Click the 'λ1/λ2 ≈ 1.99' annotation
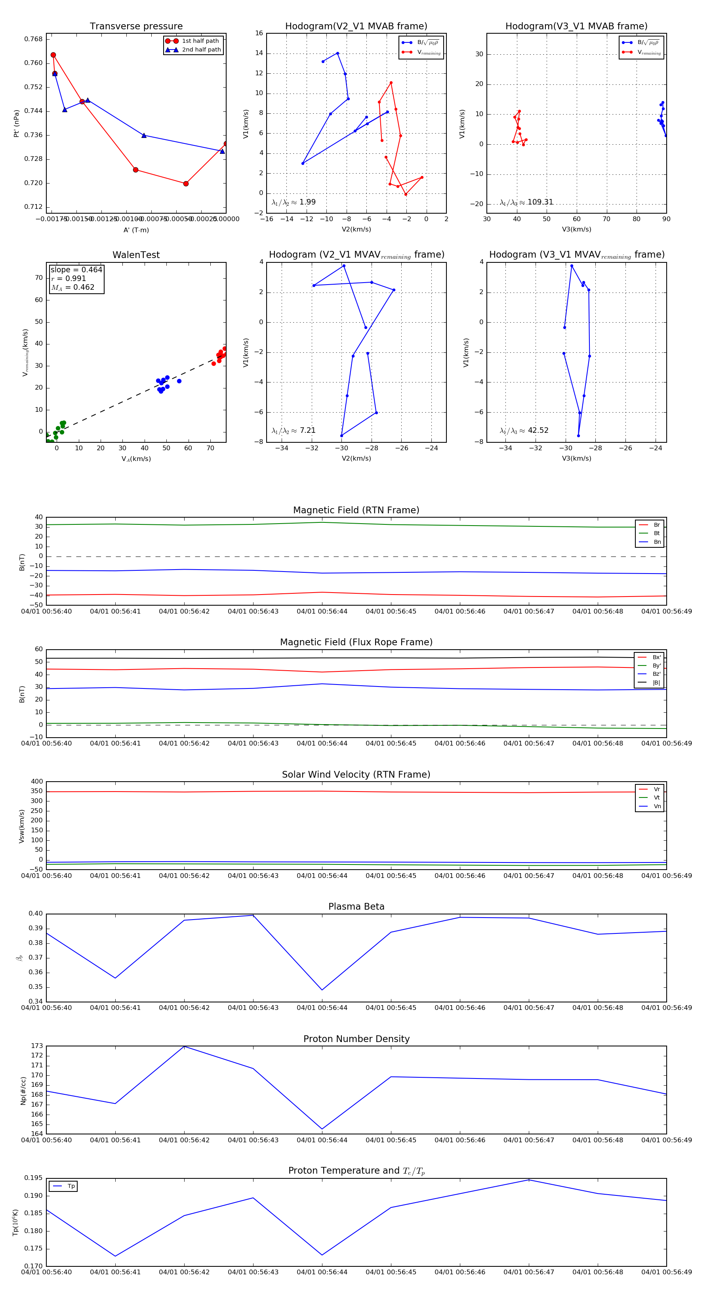This screenshot has width=713, height=1308. click(x=293, y=202)
